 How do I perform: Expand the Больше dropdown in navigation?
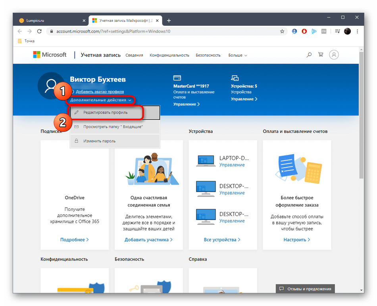[238, 55]
